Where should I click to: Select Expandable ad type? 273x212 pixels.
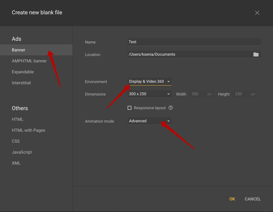click(23, 72)
